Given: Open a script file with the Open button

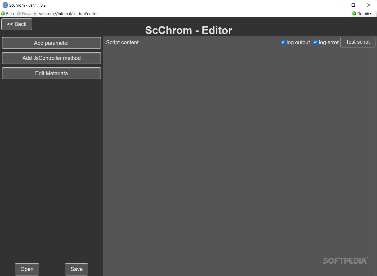Looking at the screenshot, I should (x=27, y=269).
